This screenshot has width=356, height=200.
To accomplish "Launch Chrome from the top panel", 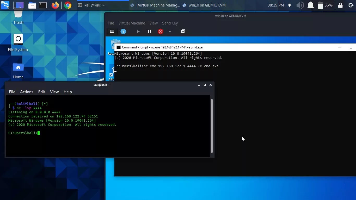I will pos(68,5).
